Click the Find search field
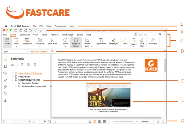Image resolution: width=186 pixels, height=139 pixels. coord(146,35)
